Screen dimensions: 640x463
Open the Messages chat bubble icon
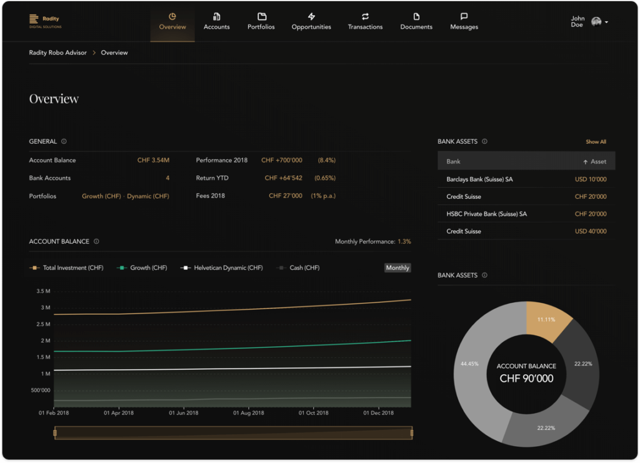464,16
